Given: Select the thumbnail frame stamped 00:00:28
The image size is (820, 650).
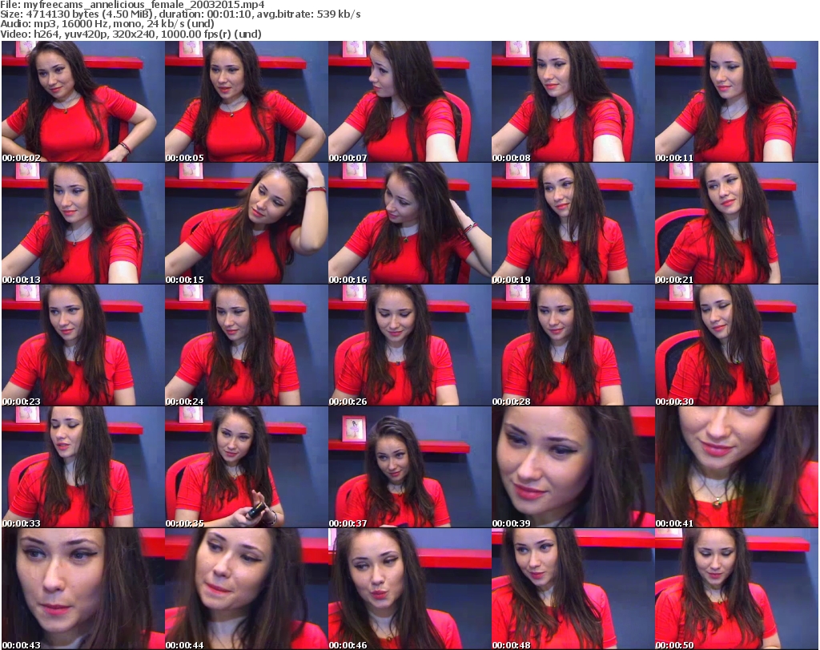Looking at the screenshot, I should [573, 345].
